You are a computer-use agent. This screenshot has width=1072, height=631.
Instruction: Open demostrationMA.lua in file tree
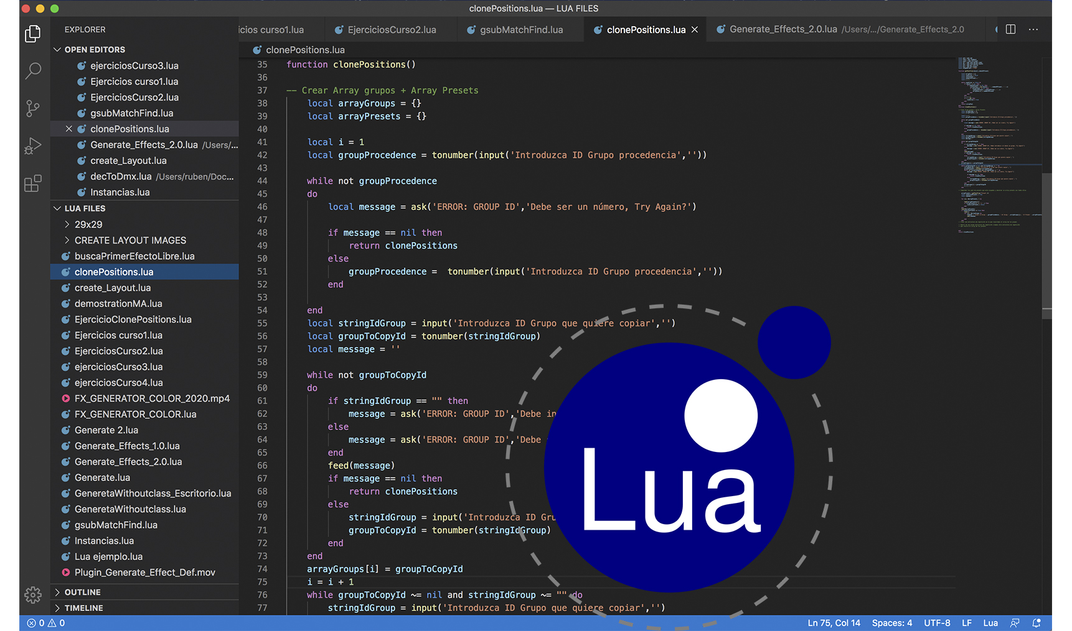(144, 303)
